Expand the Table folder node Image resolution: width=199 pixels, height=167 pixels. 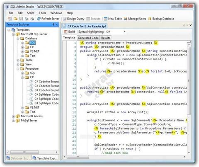tap(18, 60)
